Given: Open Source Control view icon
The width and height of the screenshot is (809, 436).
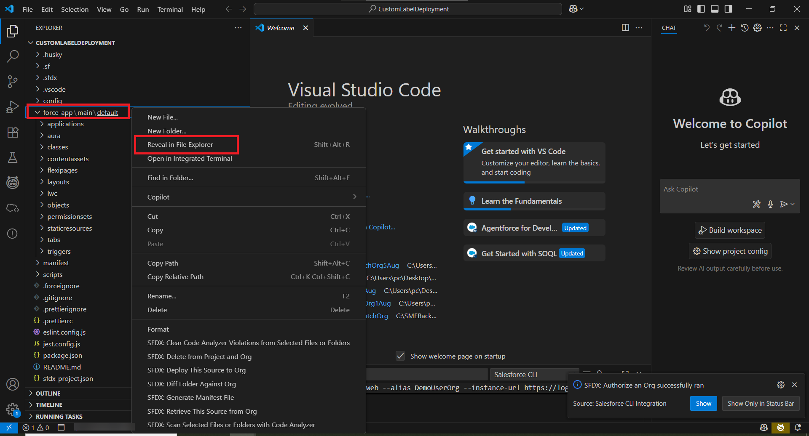Looking at the screenshot, I should coord(13,81).
